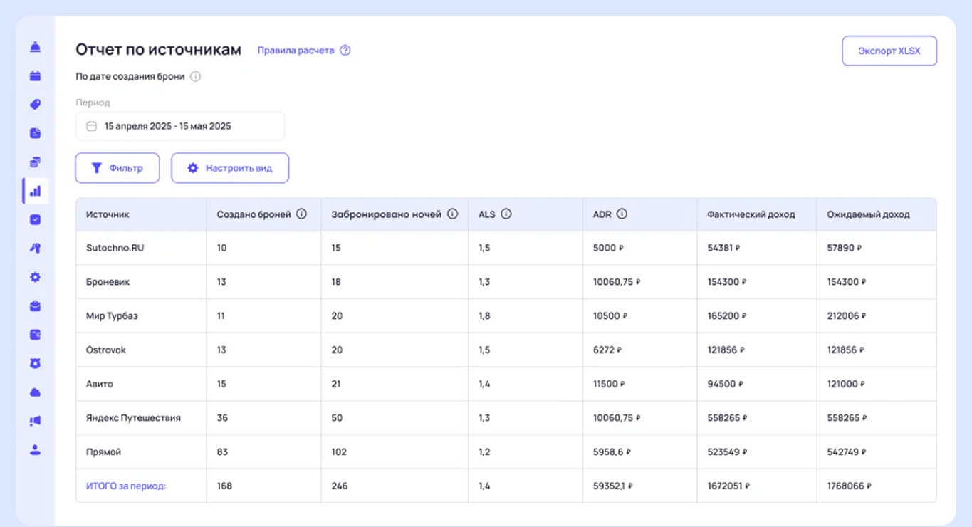Image resolution: width=972 pixels, height=527 pixels.
Task: Open the period date range picker
Action: tap(180, 126)
